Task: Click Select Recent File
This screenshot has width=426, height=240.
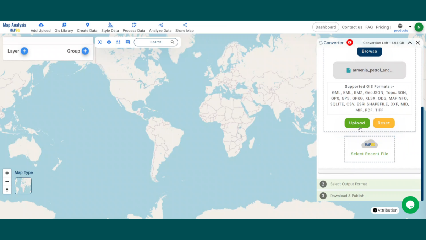Action: click(369, 154)
